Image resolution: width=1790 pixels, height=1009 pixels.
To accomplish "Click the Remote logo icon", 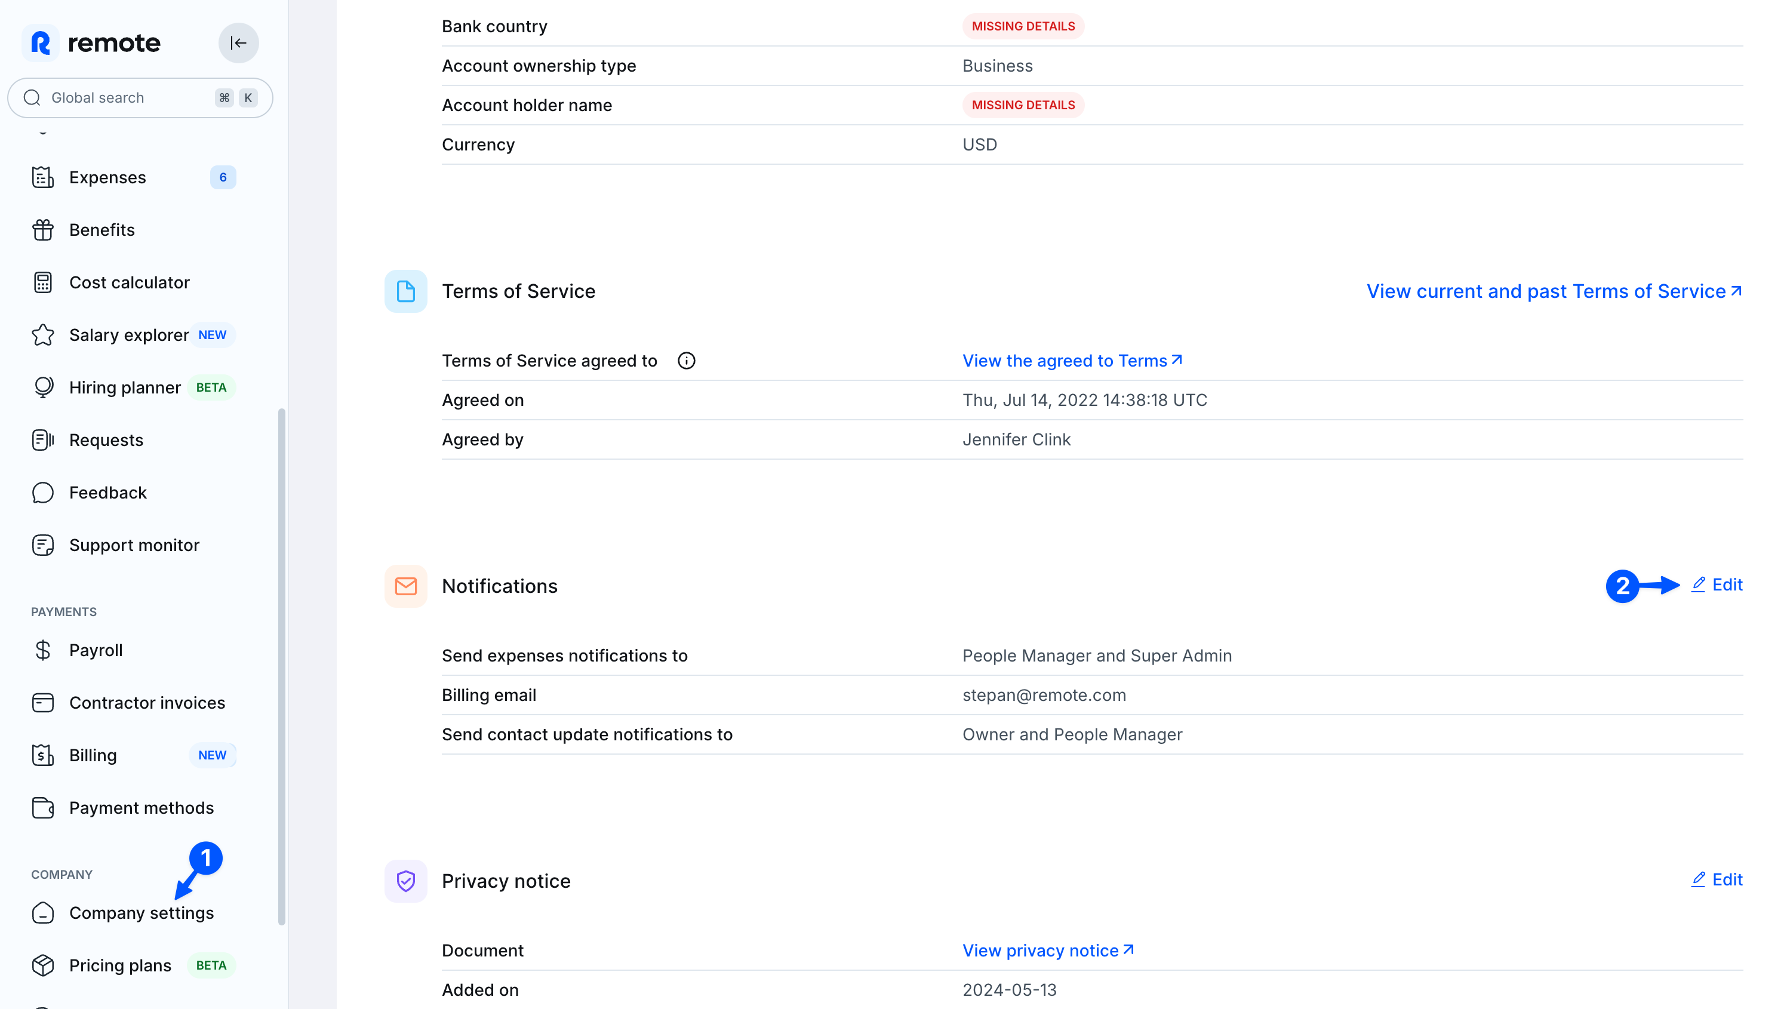I will pos(41,43).
